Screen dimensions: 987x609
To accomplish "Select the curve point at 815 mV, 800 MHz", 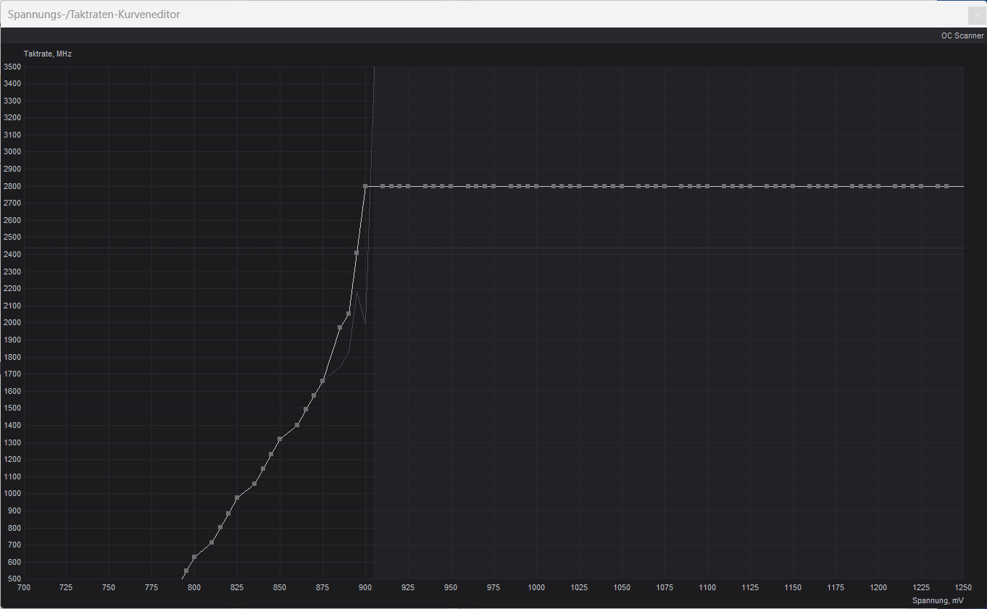I will [x=220, y=527].
